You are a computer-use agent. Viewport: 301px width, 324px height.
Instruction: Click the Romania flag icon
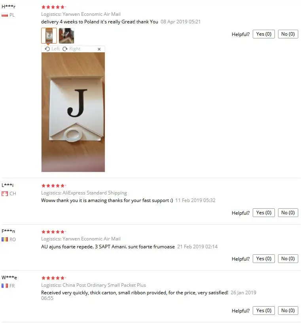click(x=5, y=239)
